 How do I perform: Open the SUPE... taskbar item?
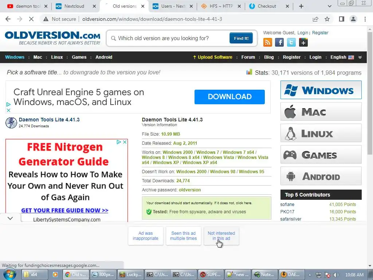click(211, 275)
